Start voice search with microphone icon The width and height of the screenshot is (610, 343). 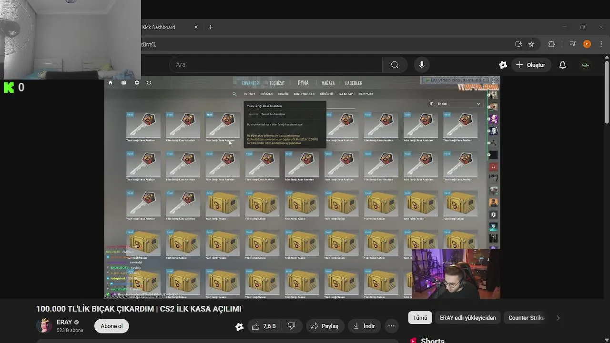tap(422, 65)
